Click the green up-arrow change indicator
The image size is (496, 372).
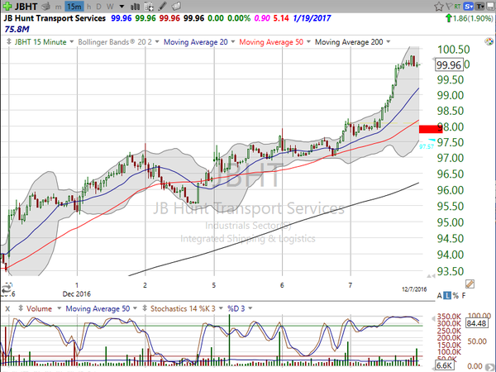coord(448,18)
